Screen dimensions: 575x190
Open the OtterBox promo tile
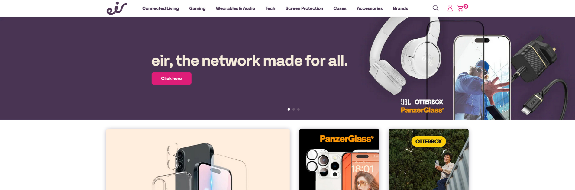click(x=428, y=159)
